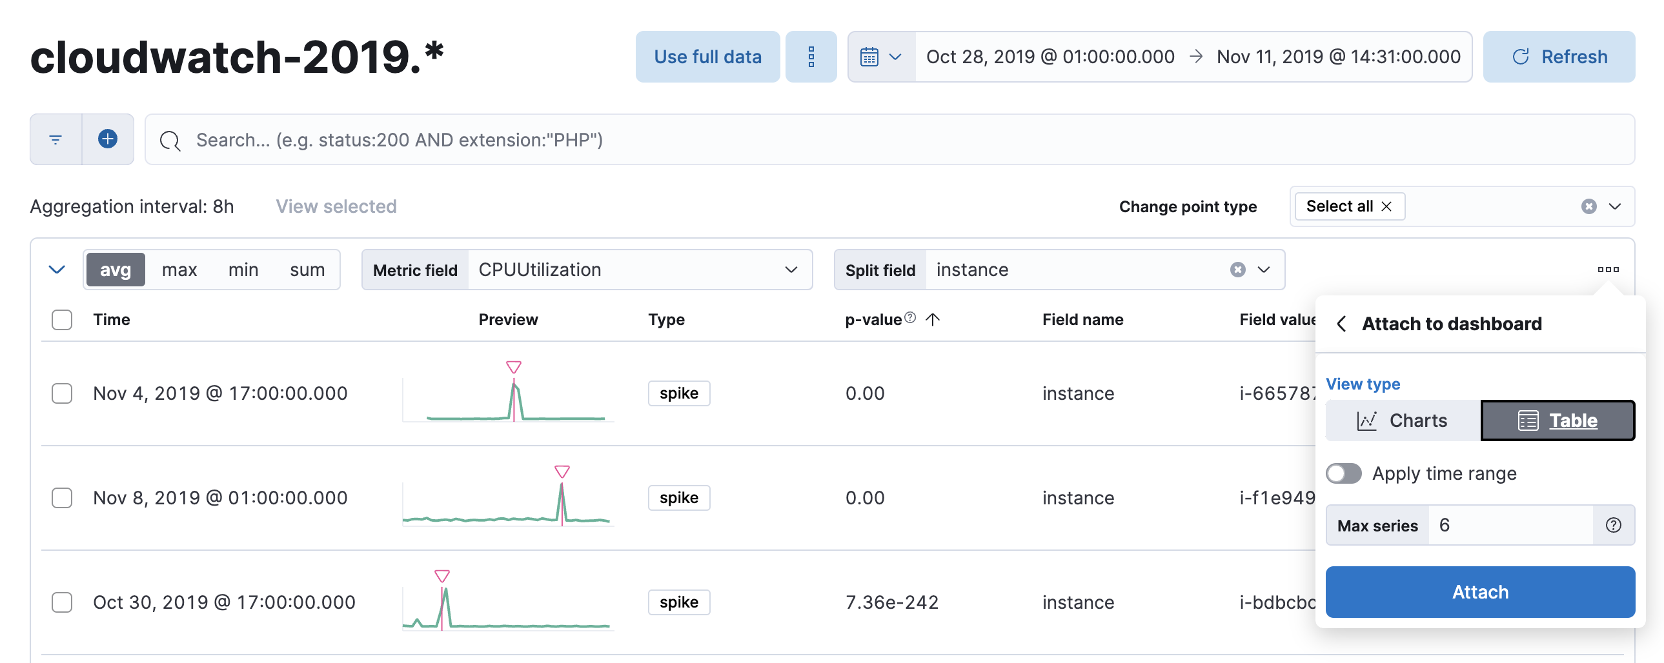Edit start date Oct 28, 2019
The height and width of the screenshot is (663, 1664).
click(x=1050, y=57)
